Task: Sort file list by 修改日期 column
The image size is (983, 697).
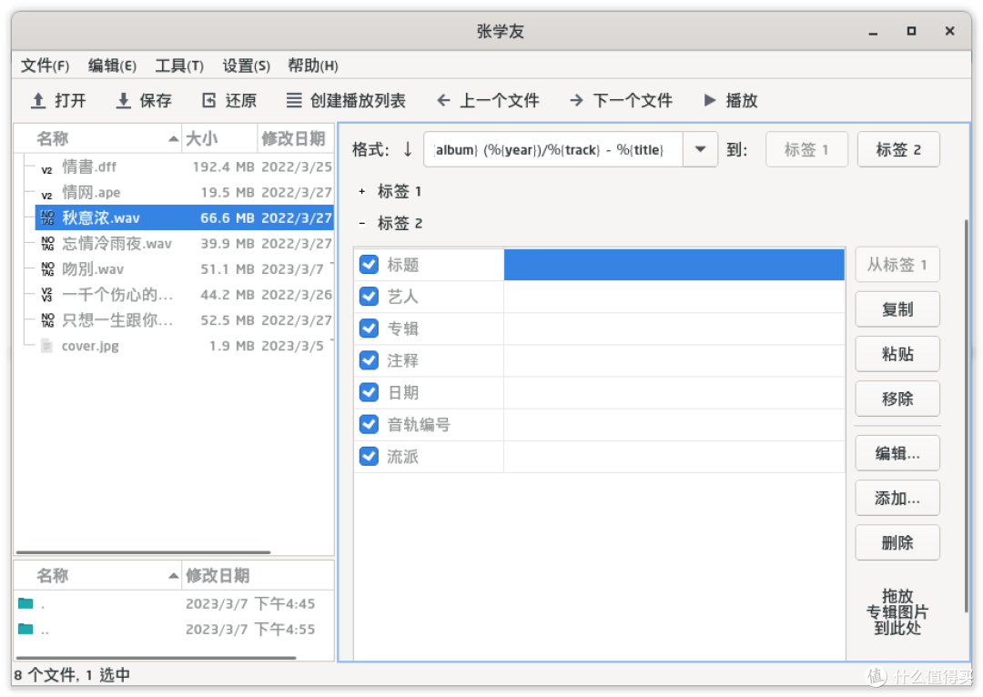Action: (x=295, y=138)
